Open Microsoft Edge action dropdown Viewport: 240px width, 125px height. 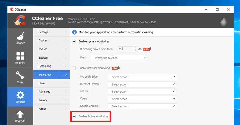click(142, 77)
